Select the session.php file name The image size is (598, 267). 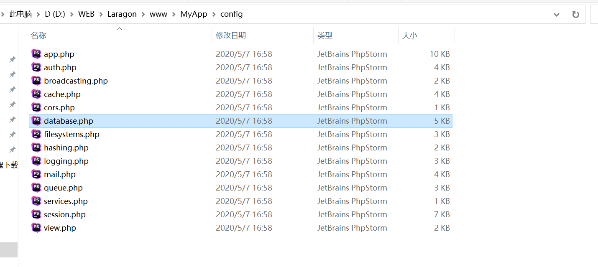pyautogui.click(x=65, y=214)
